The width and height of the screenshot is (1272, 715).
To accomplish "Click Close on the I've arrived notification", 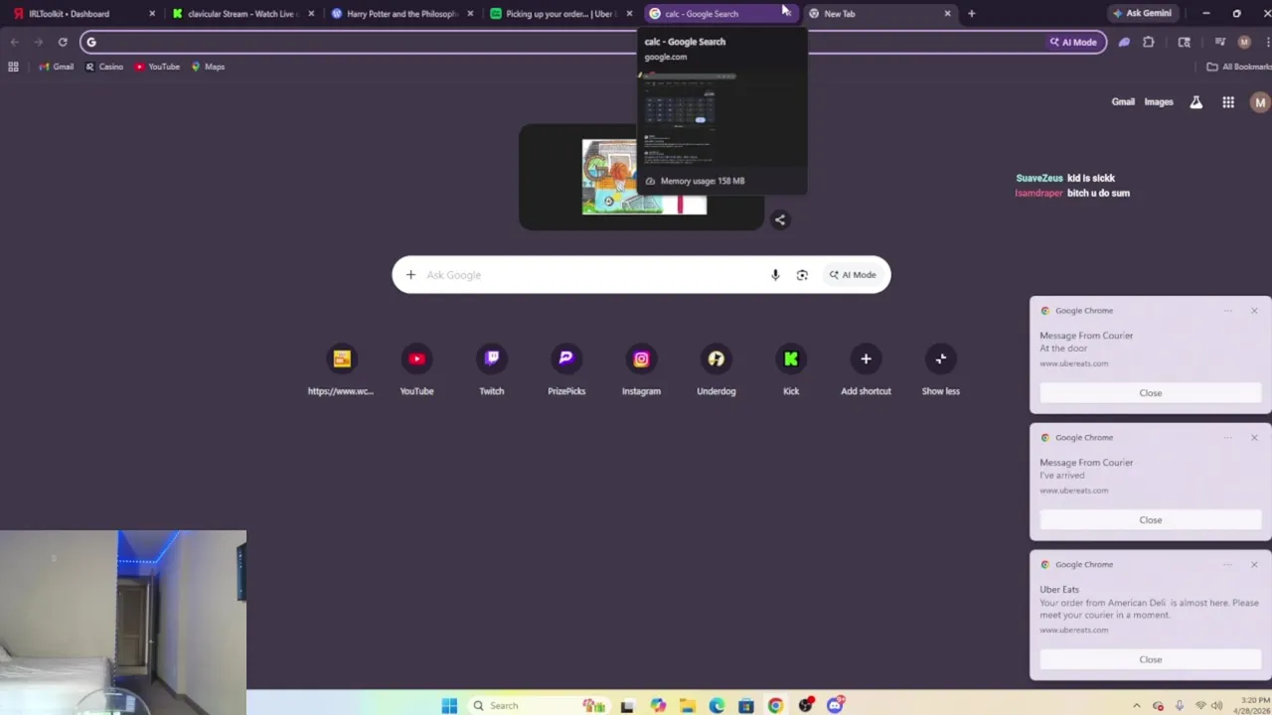I will click(x=1150, y=520).
